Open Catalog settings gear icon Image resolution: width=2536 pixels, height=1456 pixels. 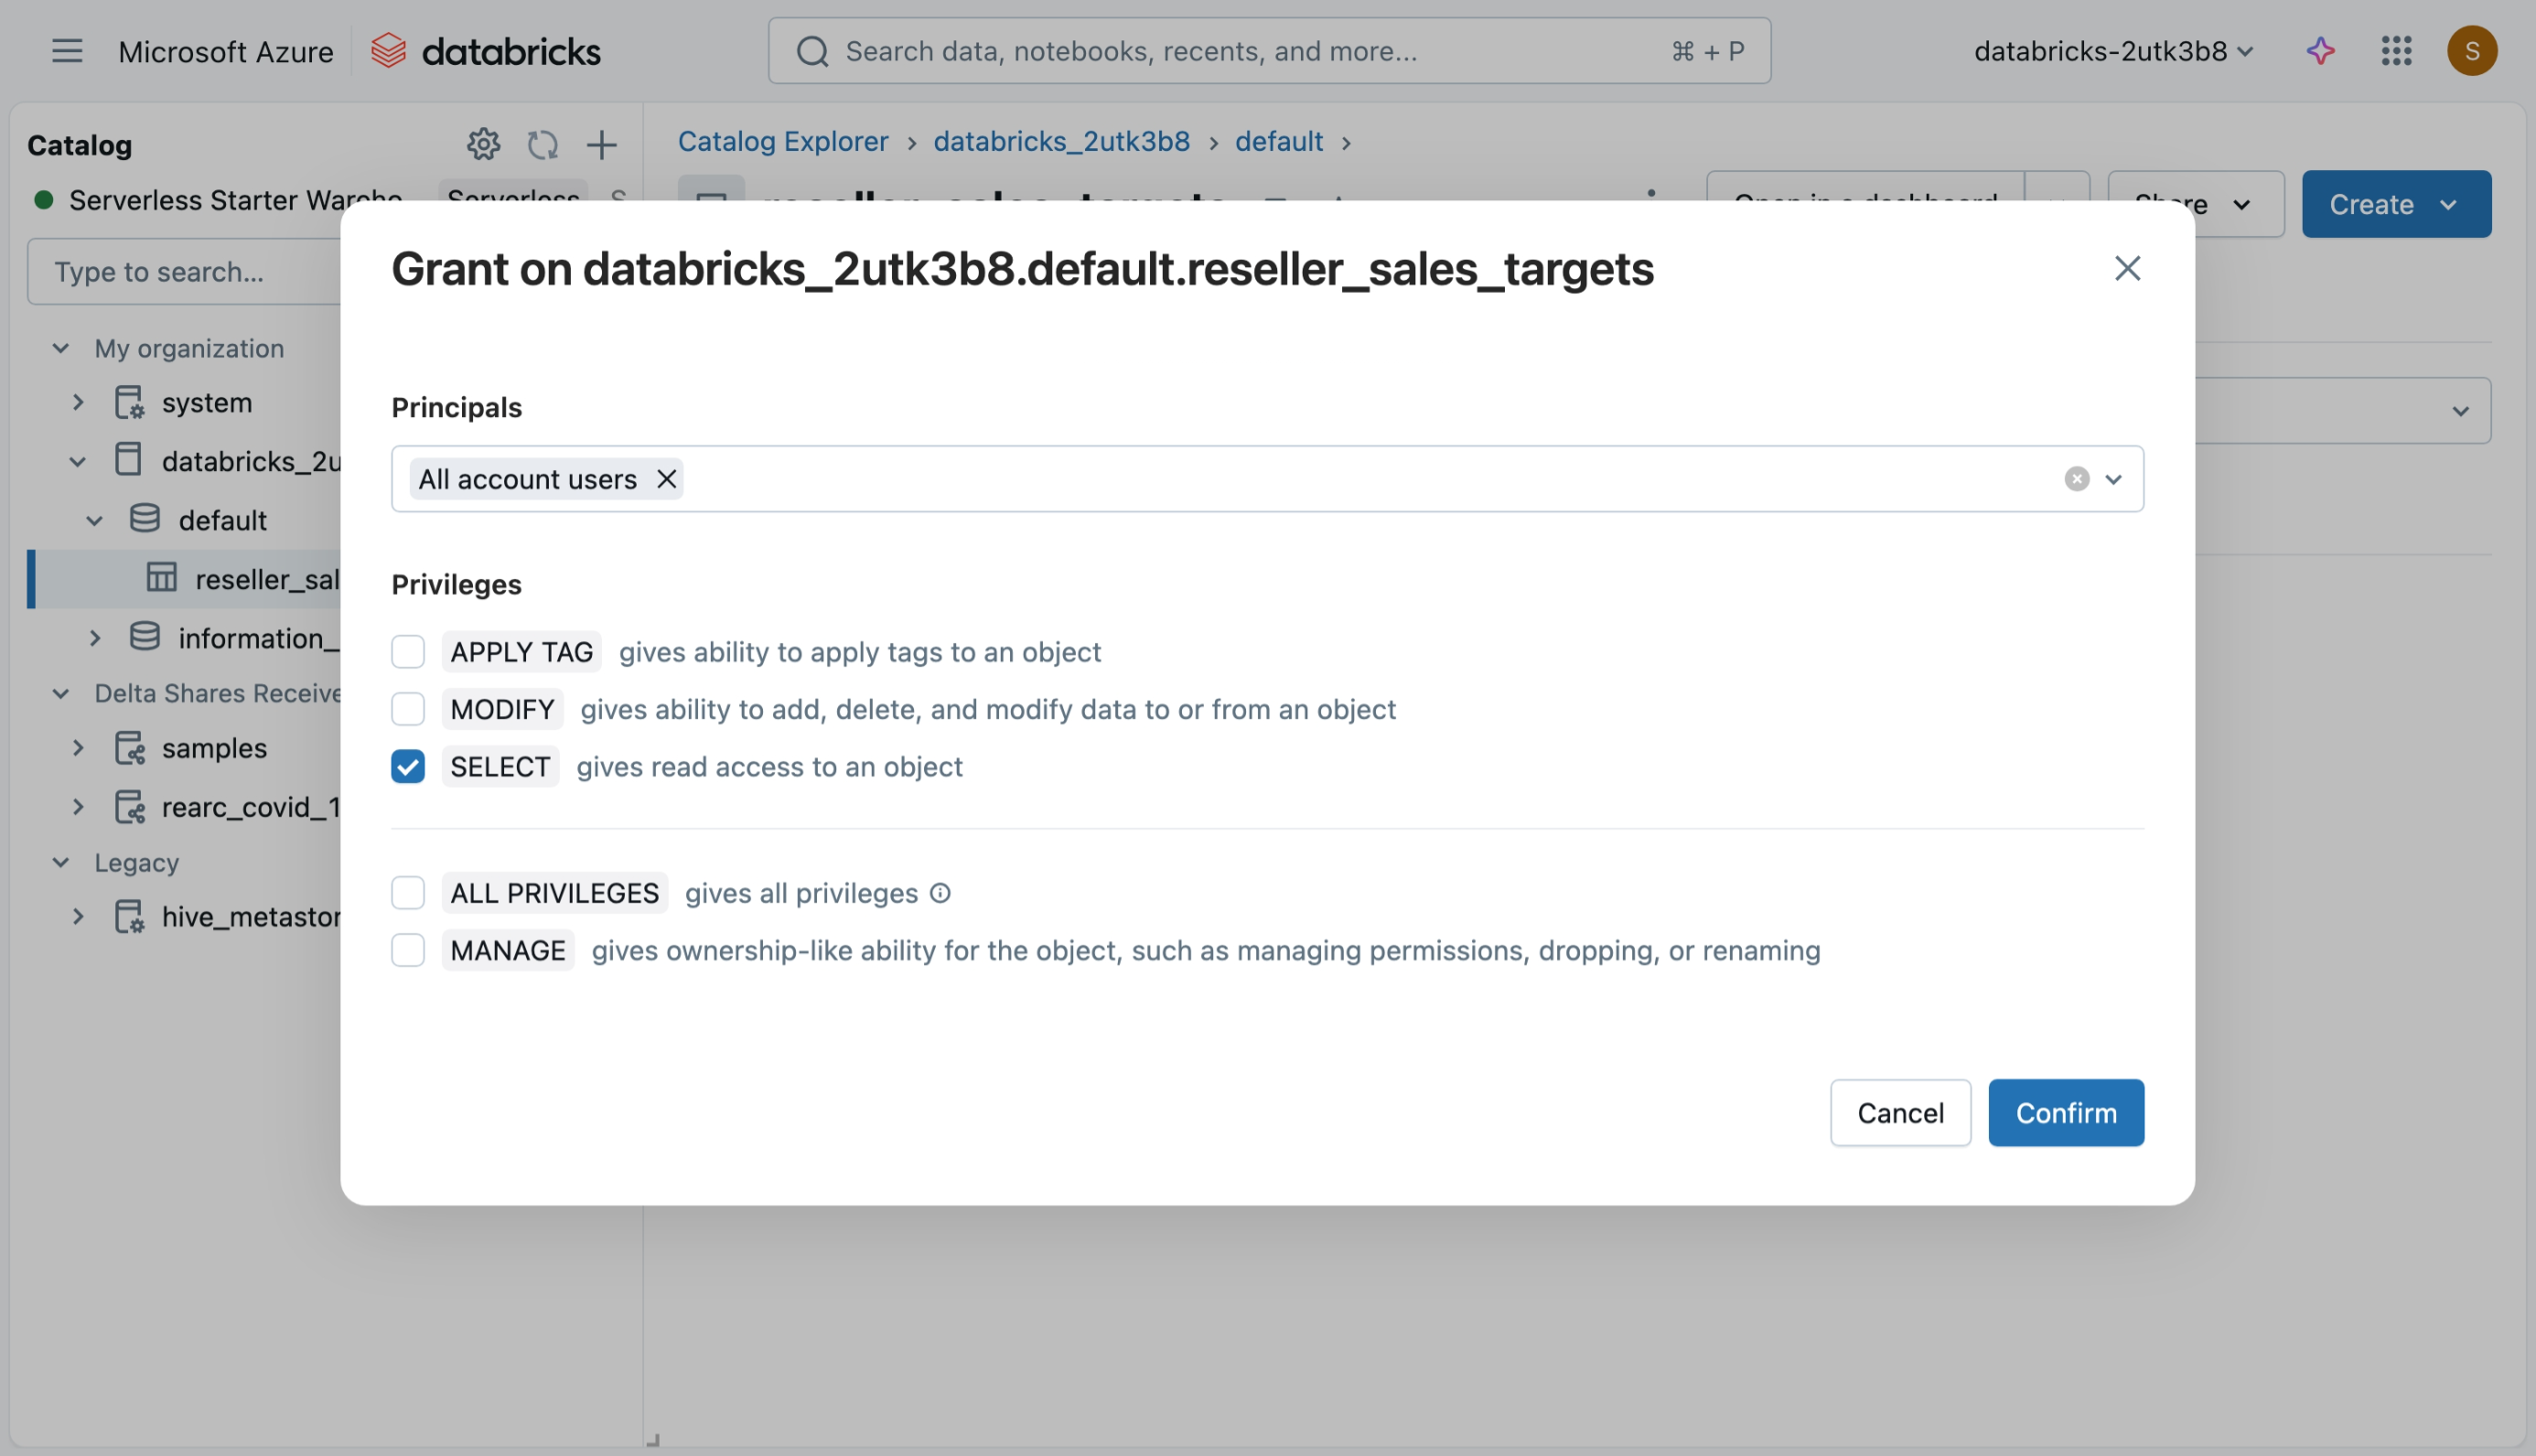coord(483,144)
